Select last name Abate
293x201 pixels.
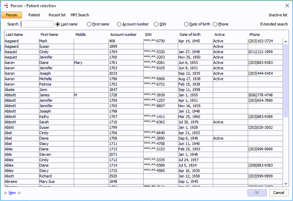[x=9, y=90]
